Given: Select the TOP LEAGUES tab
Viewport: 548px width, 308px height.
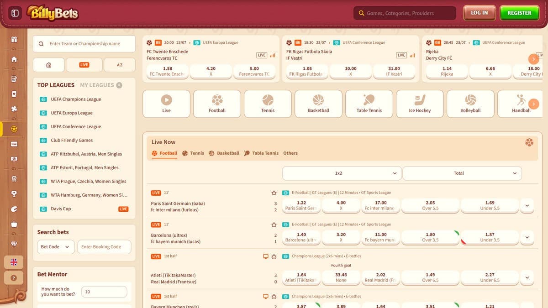Looking at the screenshot, I should pos(56,85).
